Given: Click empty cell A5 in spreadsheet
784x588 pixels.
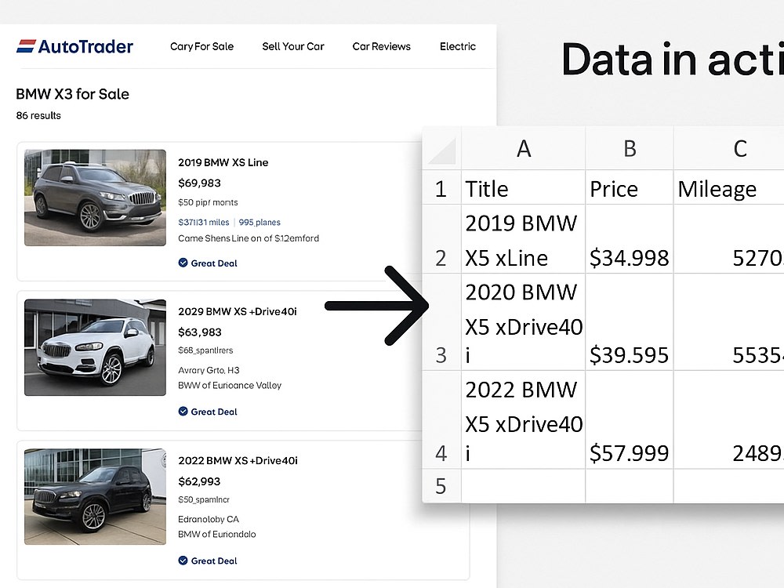Looking at the screenshot, I should point(523,486).
